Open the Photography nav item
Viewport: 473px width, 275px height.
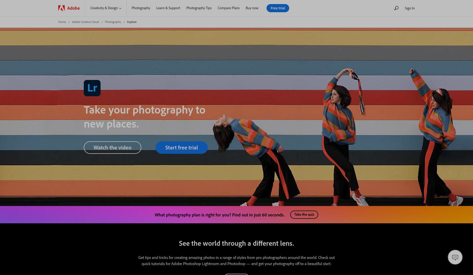(141, 8)
